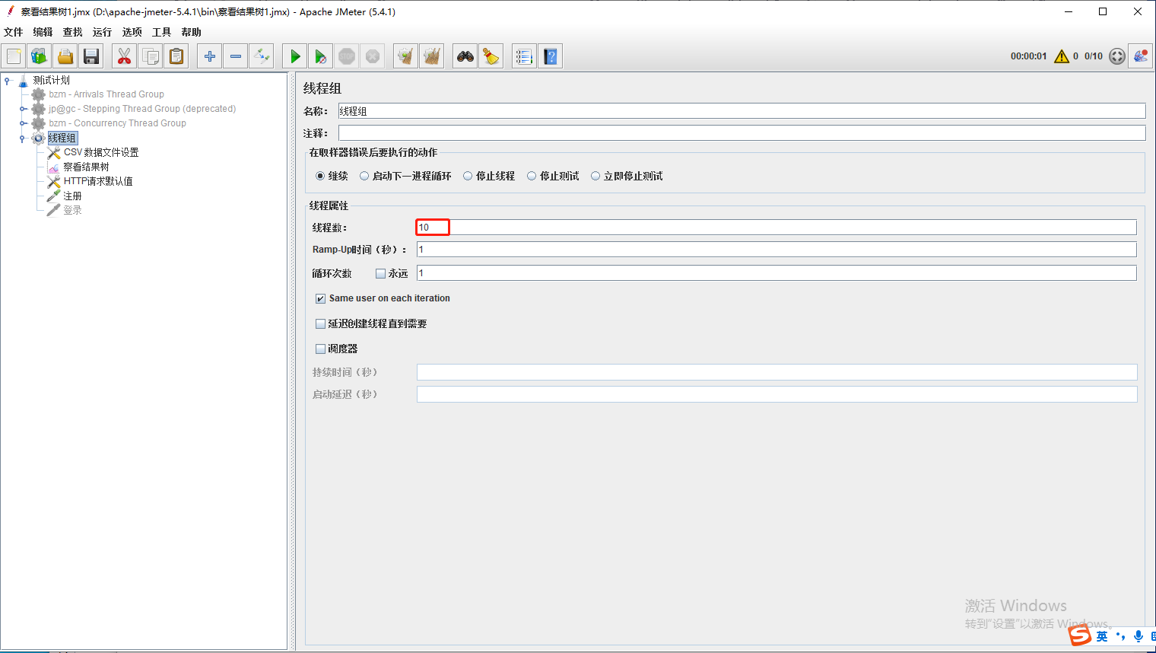Viewport: 1156px width, 653px height.
Task: Open the 选项 menu
Action: click(132, 32)
